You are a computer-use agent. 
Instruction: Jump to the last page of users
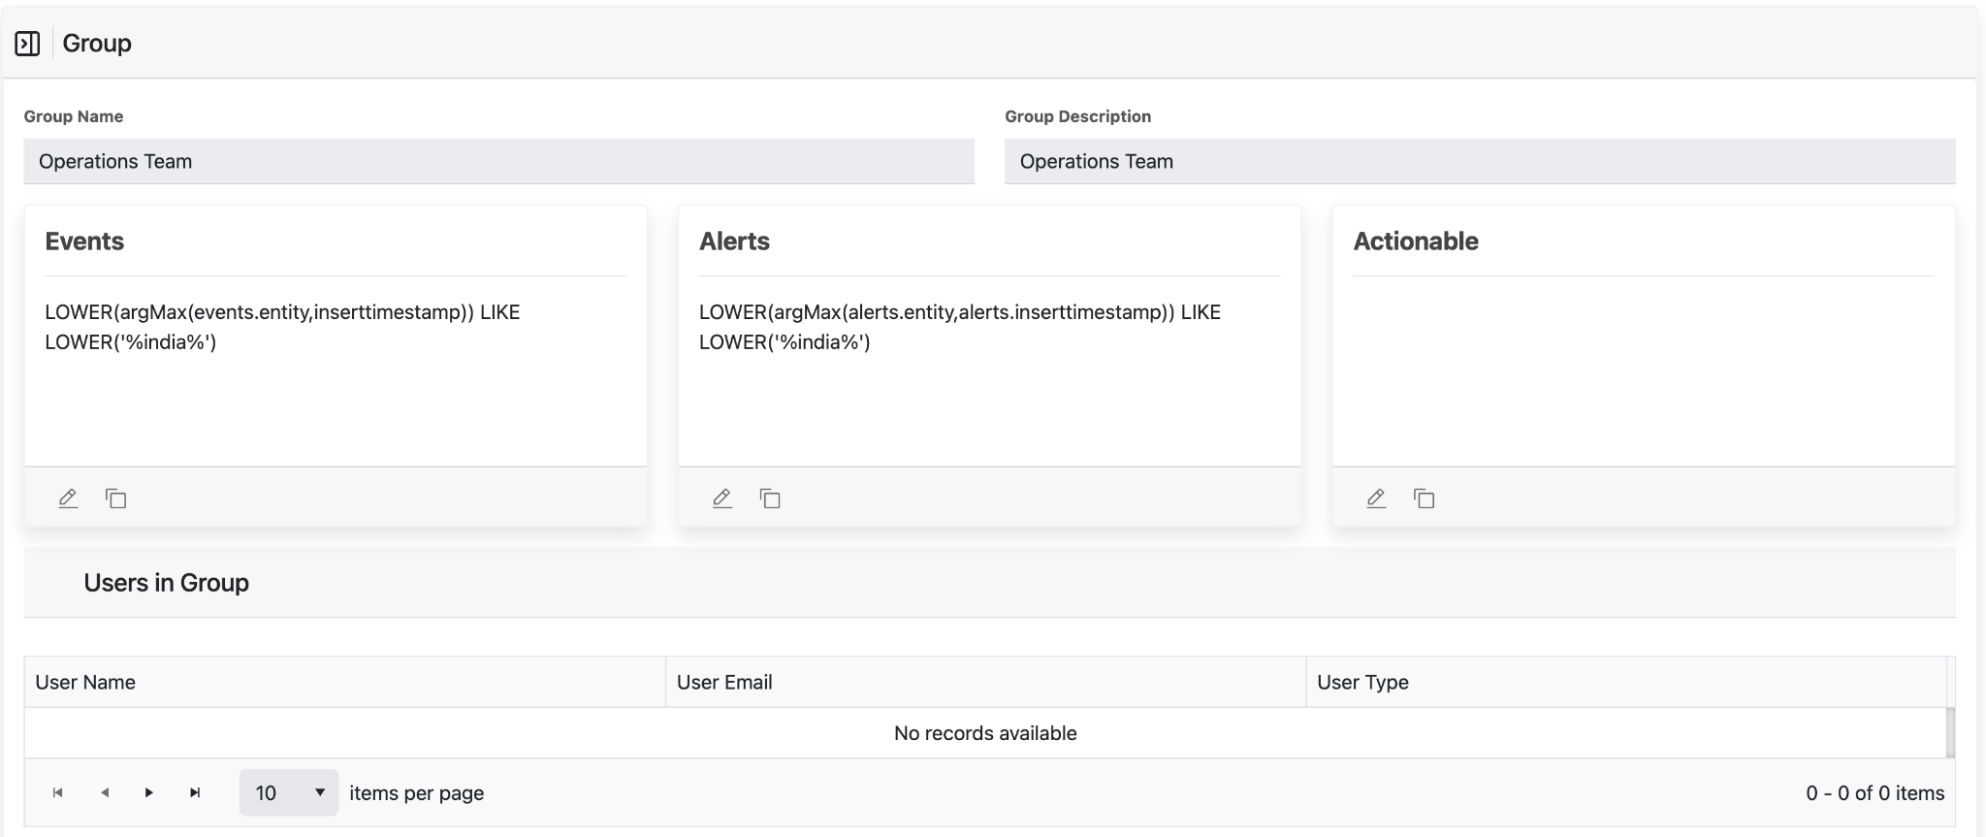click(x=195, y=793)
